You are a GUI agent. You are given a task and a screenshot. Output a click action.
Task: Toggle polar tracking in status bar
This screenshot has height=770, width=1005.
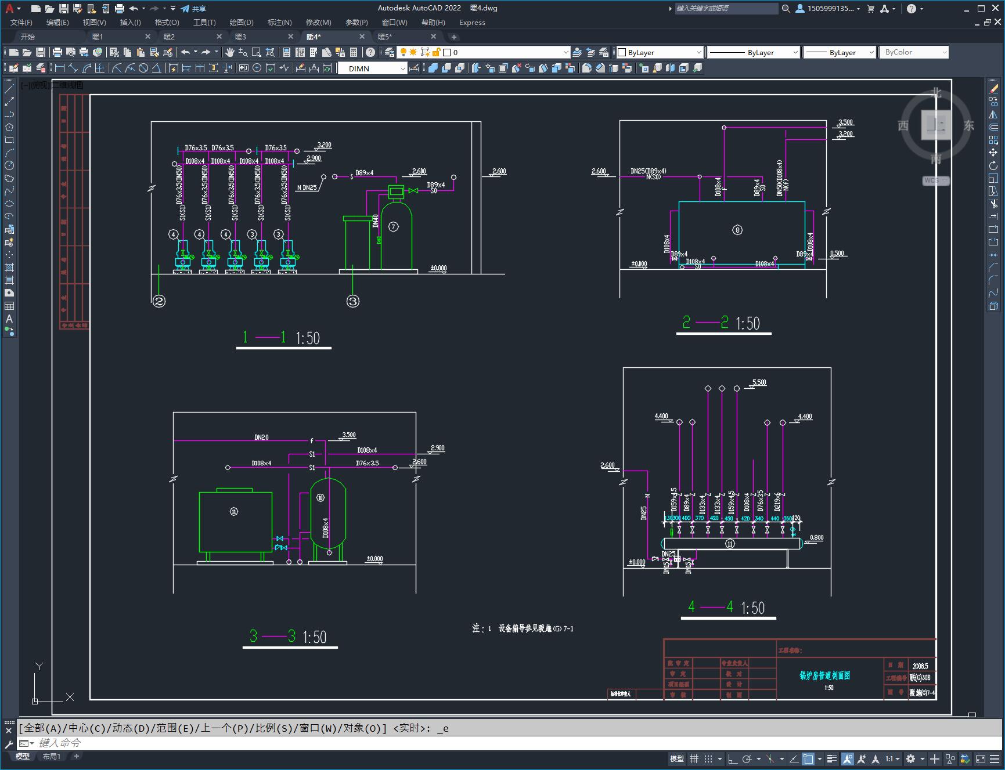tap(747, 758)
